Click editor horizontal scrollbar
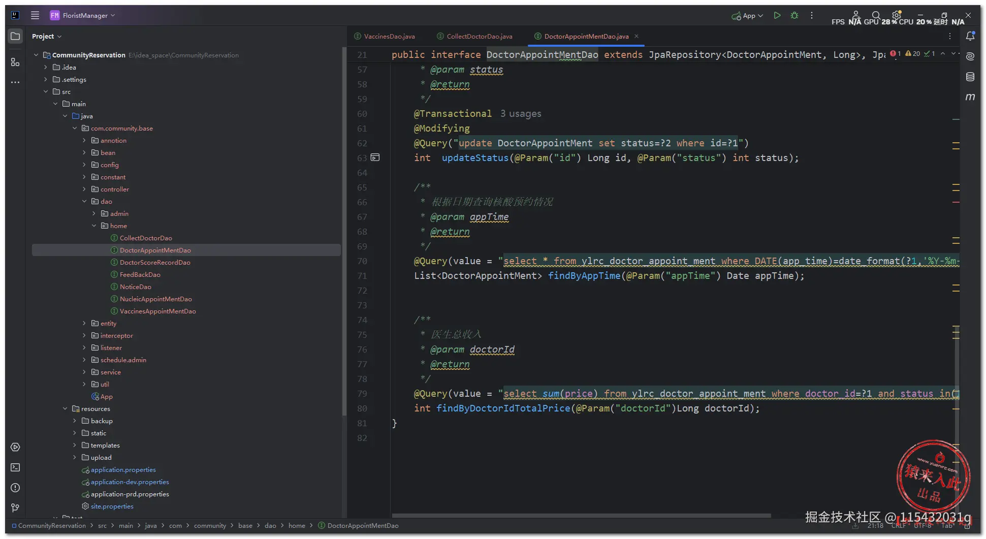Image resolution: width=986 pixels, height=539 pixels. point(582,516)
